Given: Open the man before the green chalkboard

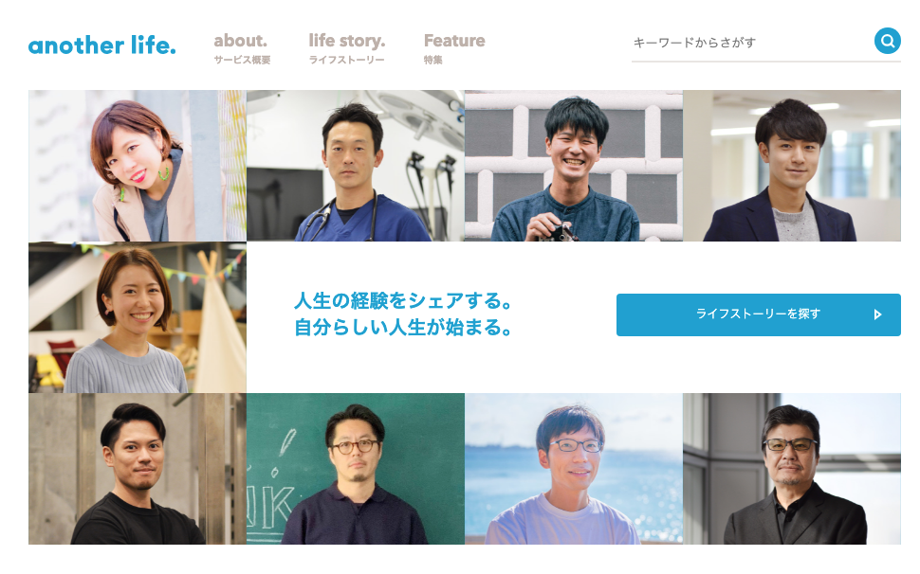Looking at the screenshot, I should tap(356, 469).
